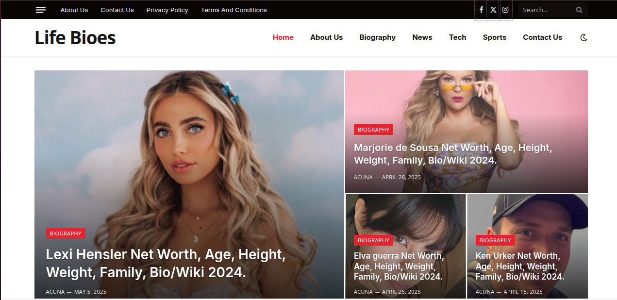Select Contact Us in main navigation
Screen dimensions: 617x300
tap(543, 37)
